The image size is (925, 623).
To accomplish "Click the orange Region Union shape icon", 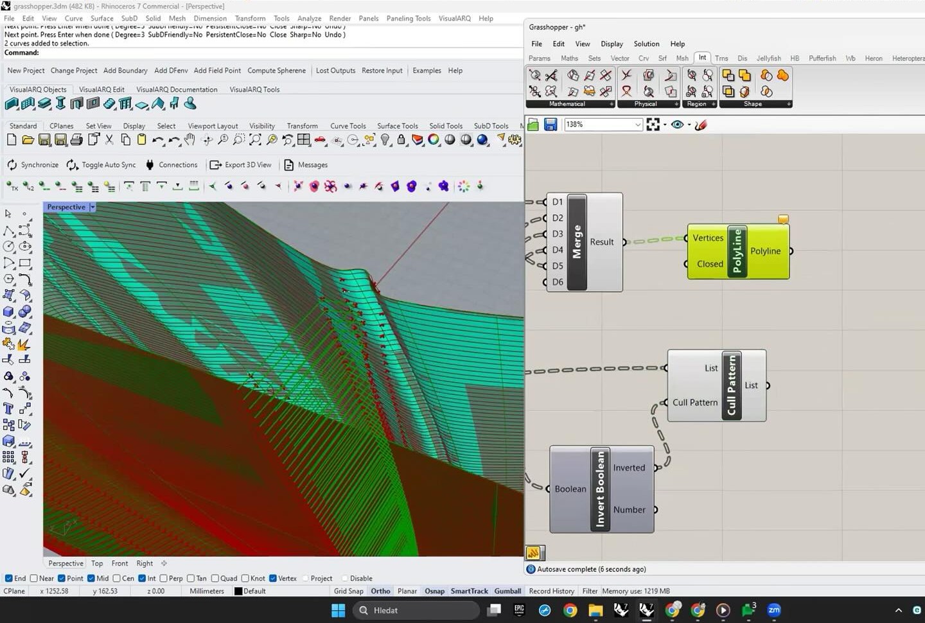I will coord(782,75).
